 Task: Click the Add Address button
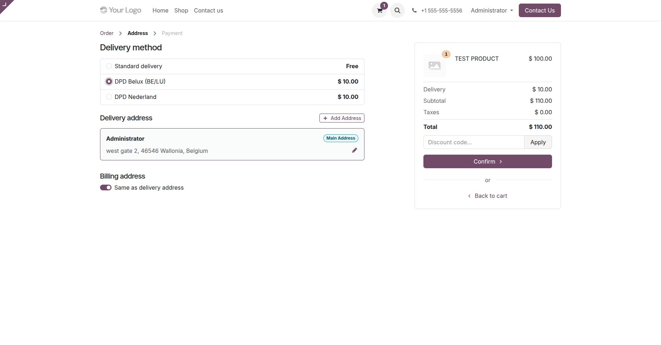(x=342, y=118)
